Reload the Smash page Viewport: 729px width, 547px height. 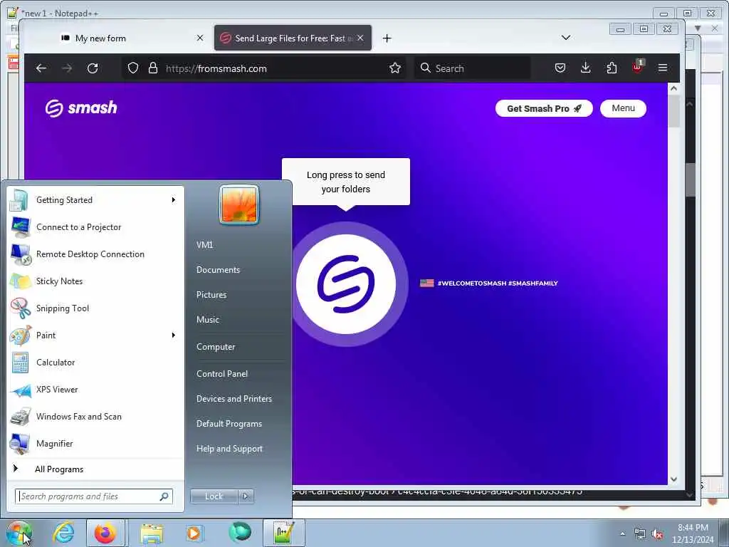[93, 68]
